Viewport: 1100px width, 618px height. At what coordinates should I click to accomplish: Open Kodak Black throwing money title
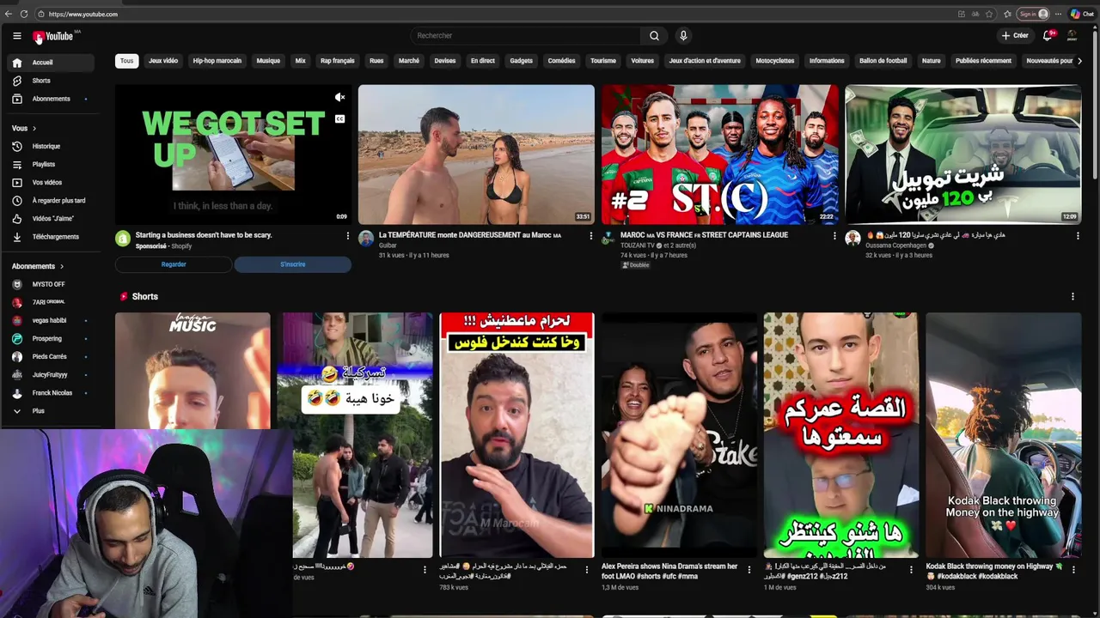tap(995, 572)
